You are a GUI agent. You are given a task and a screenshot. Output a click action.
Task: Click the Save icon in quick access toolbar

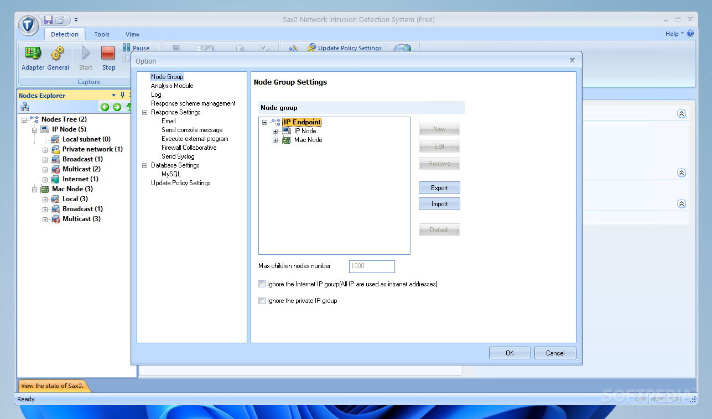coord(48,20)
